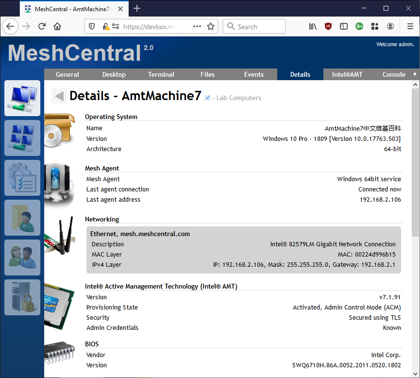The height and width of the screenshot is (378, 420).
Task: Open the Firefox Account avatar icon
Action: click(390, 26)
